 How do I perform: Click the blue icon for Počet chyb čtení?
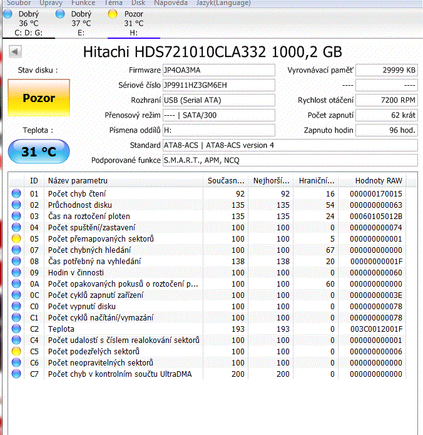click(x=16, y=193)
